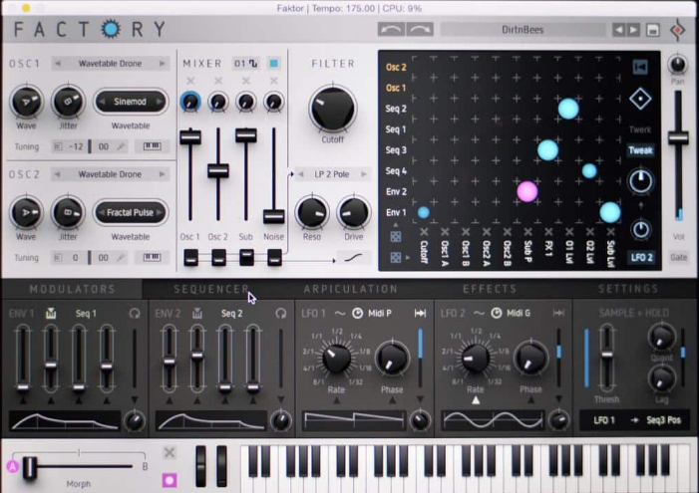This screenshot has width=699, height=493.
Task: Open the Fractal Pulse wavetable selector
Action: click(131, 212)
